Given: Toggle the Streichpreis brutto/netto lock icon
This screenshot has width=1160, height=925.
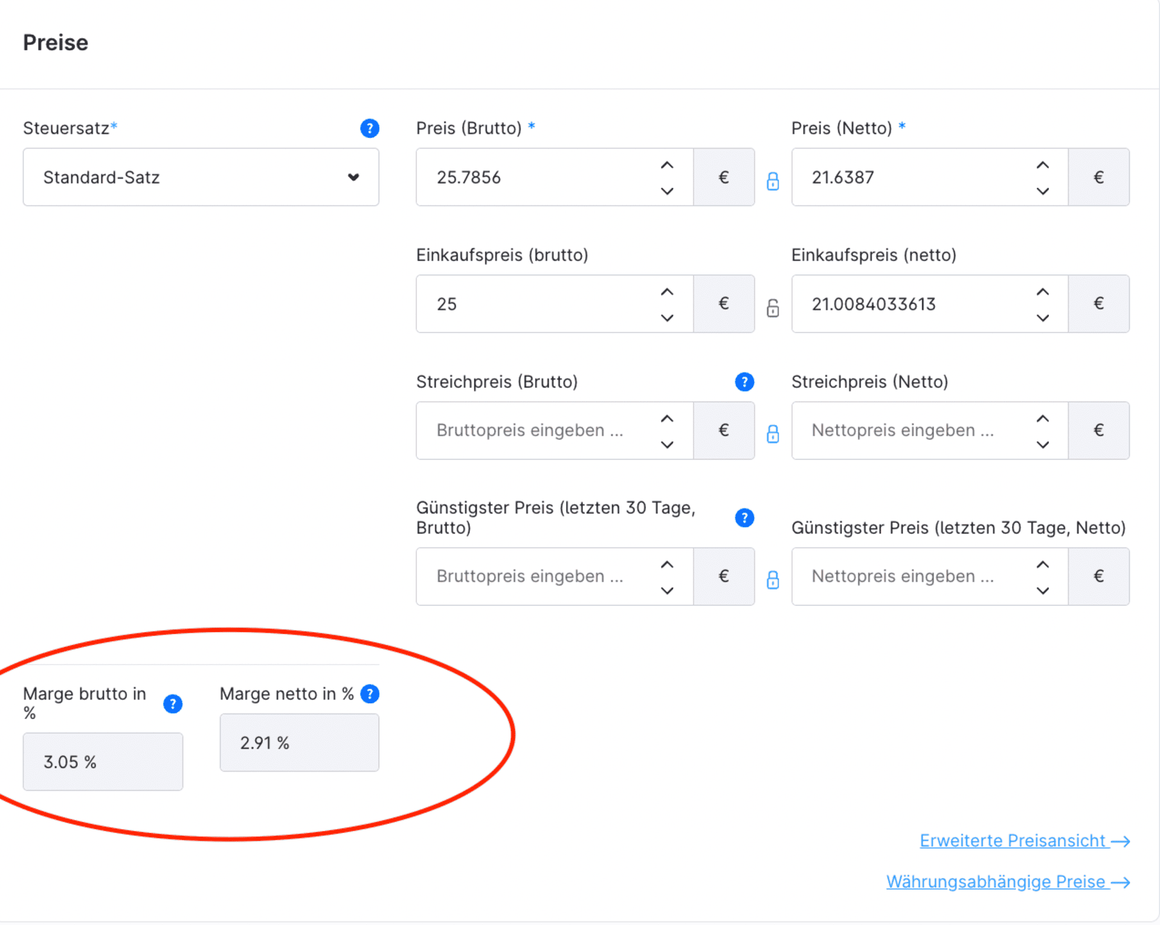Looking at the screenshot, I should coord(773,434).
